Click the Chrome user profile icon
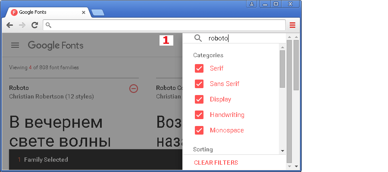 (252, 4)
